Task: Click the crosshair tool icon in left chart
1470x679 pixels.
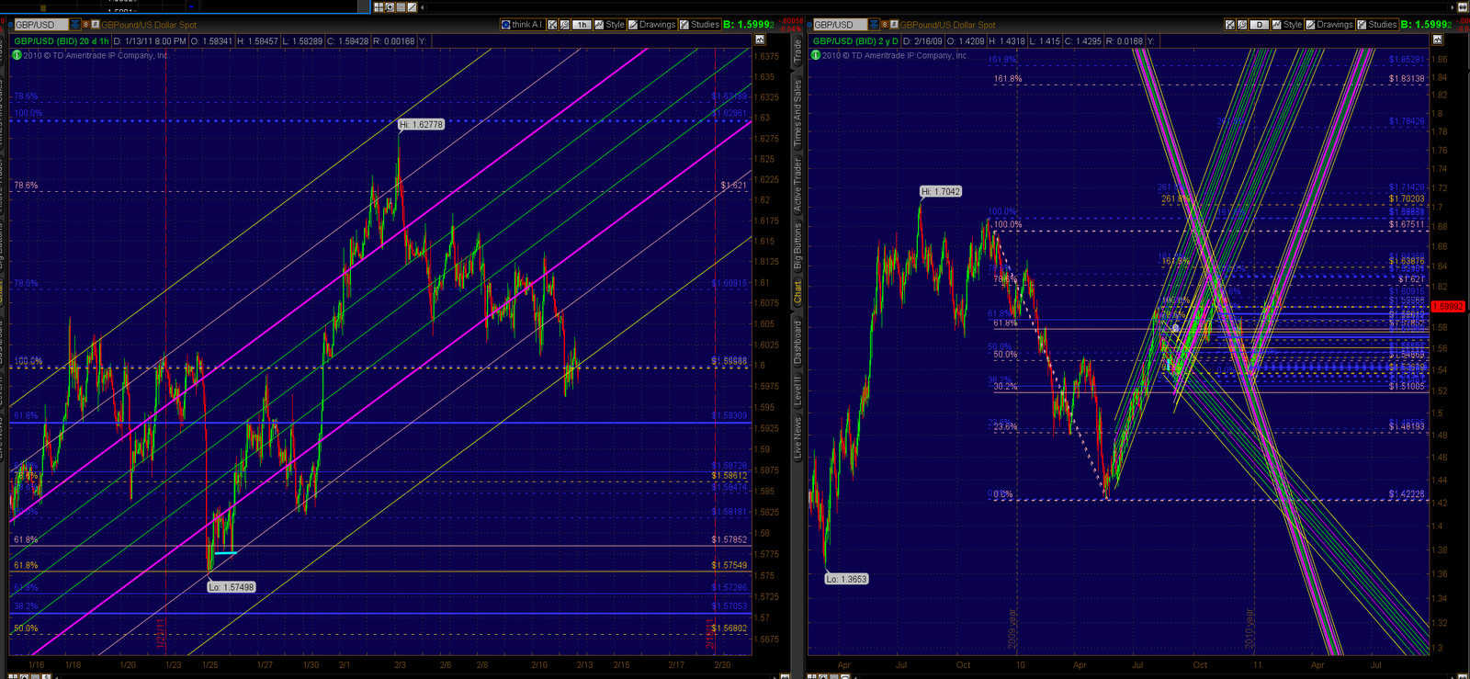Action: (x=552, y=25)
